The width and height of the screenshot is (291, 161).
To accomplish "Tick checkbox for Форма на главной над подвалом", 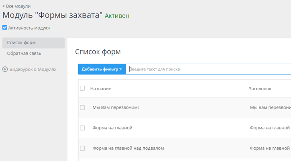I will 82,148.
